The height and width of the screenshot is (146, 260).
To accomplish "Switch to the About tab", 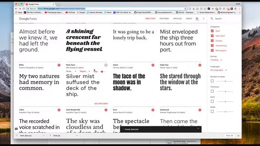I will point(189,19).
